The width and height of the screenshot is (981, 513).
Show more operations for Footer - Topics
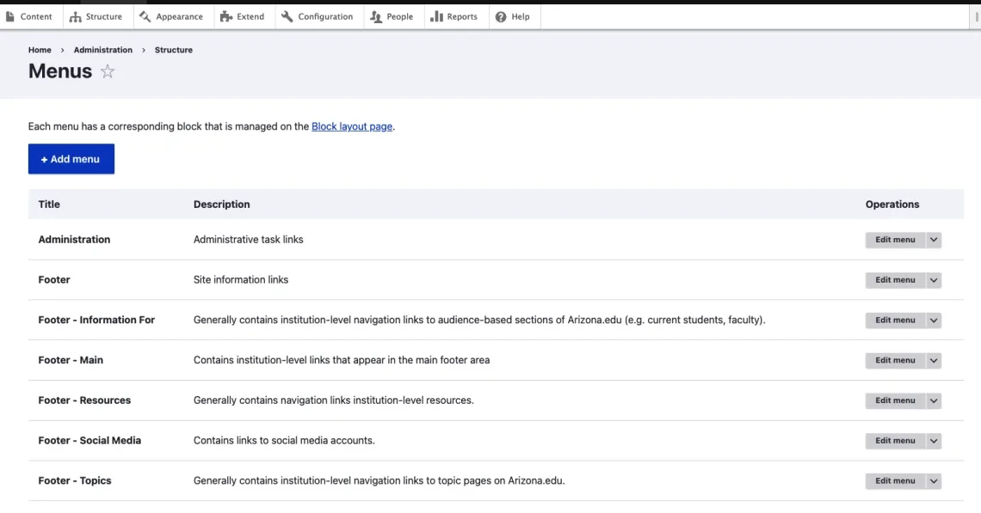coord(934,481)
